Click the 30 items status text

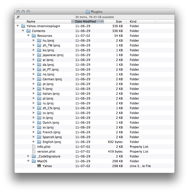click(x=94, y=17)
